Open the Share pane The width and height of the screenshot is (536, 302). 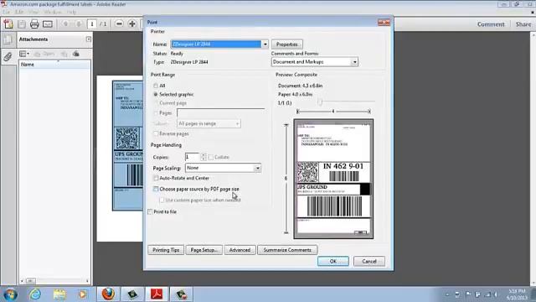523,24
